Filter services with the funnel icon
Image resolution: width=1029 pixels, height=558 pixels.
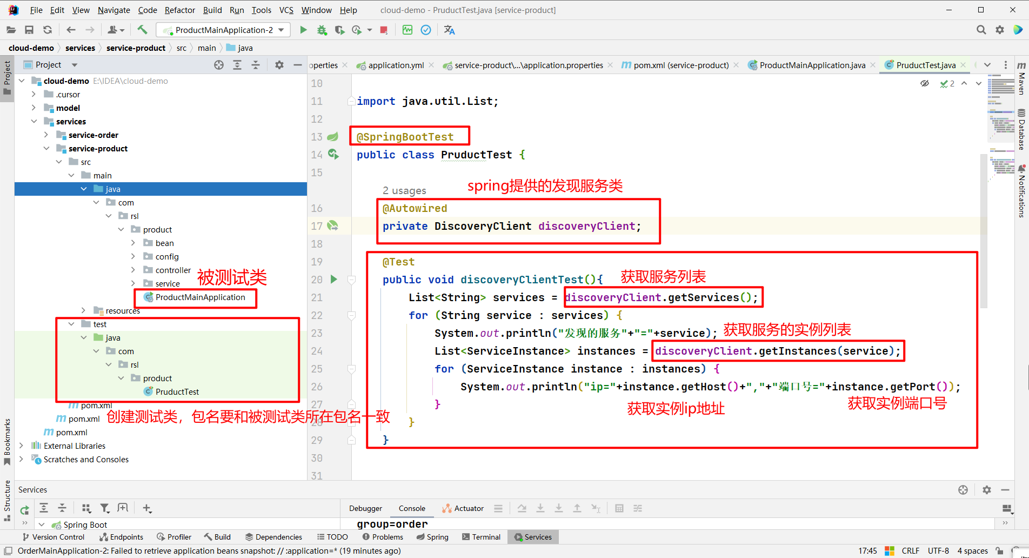[x=105, y=508]
